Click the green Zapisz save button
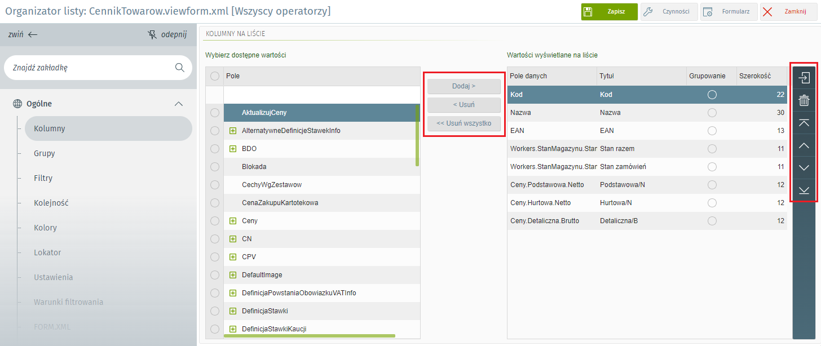This screenshot has width=821, height=346. (x=609, y=11)
